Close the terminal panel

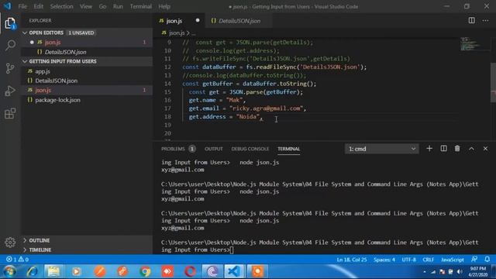[x=485, y=149]
